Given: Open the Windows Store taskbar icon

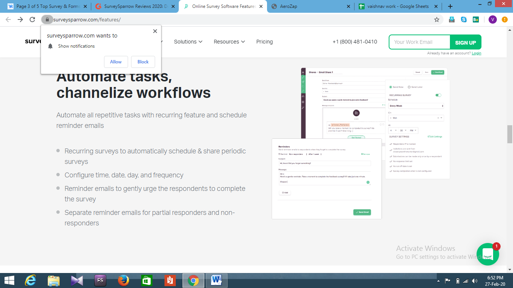Looking at the screenshot, I should (x=146, y=280).
